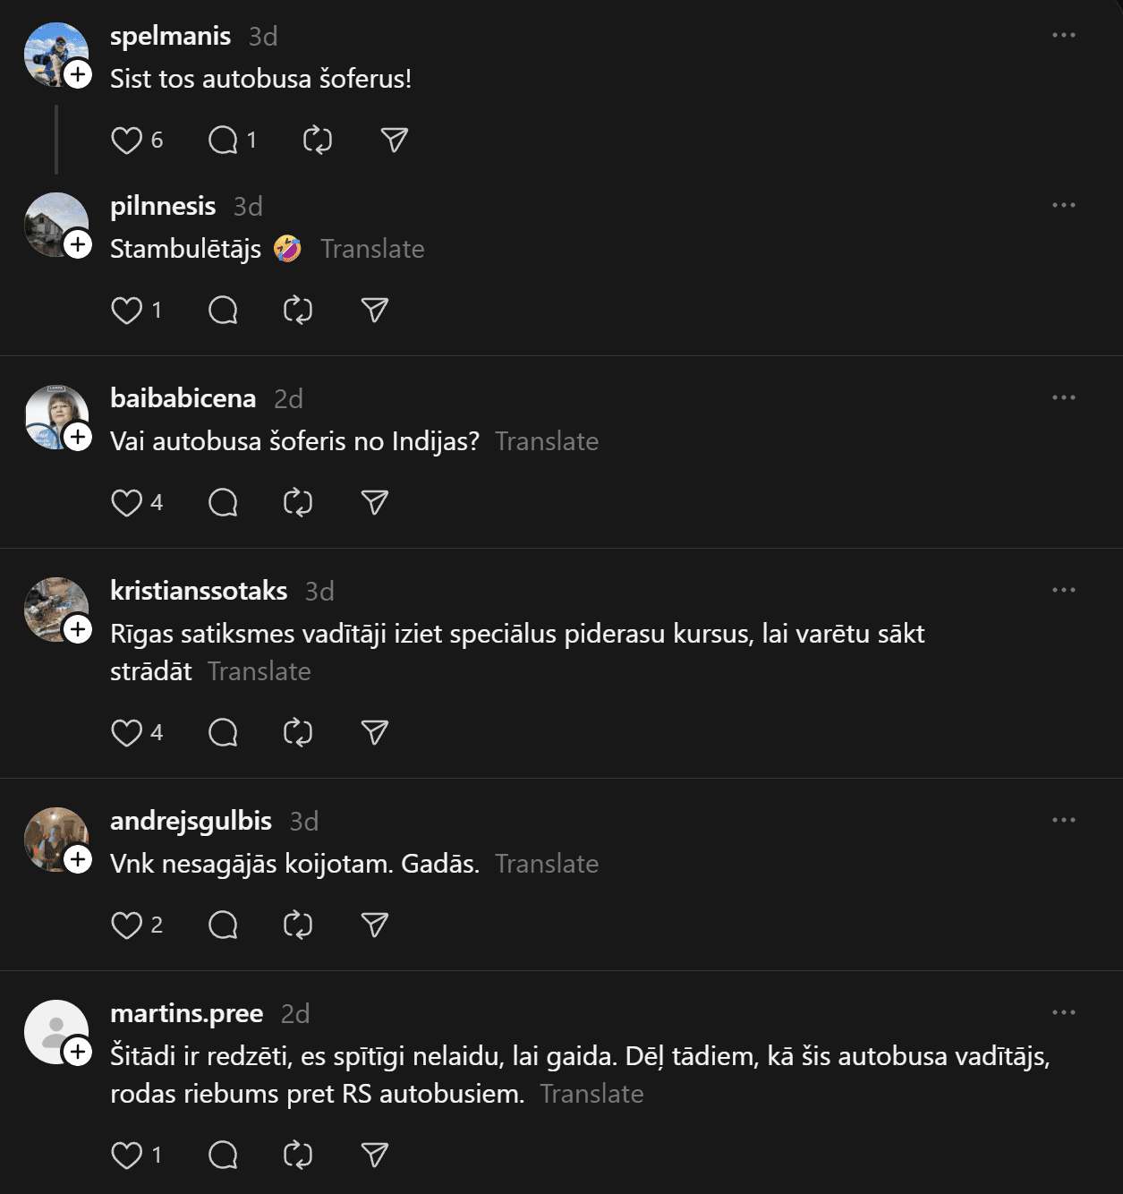This screenshot has width=1123, height=1194.
Task: Repost the martins.pree comment
Action: 298,1156
